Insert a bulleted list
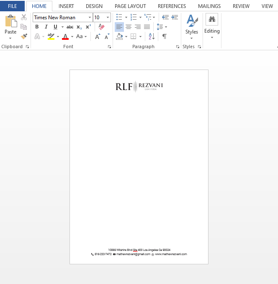This screenshot has height=284, width=278. (119, 17)
